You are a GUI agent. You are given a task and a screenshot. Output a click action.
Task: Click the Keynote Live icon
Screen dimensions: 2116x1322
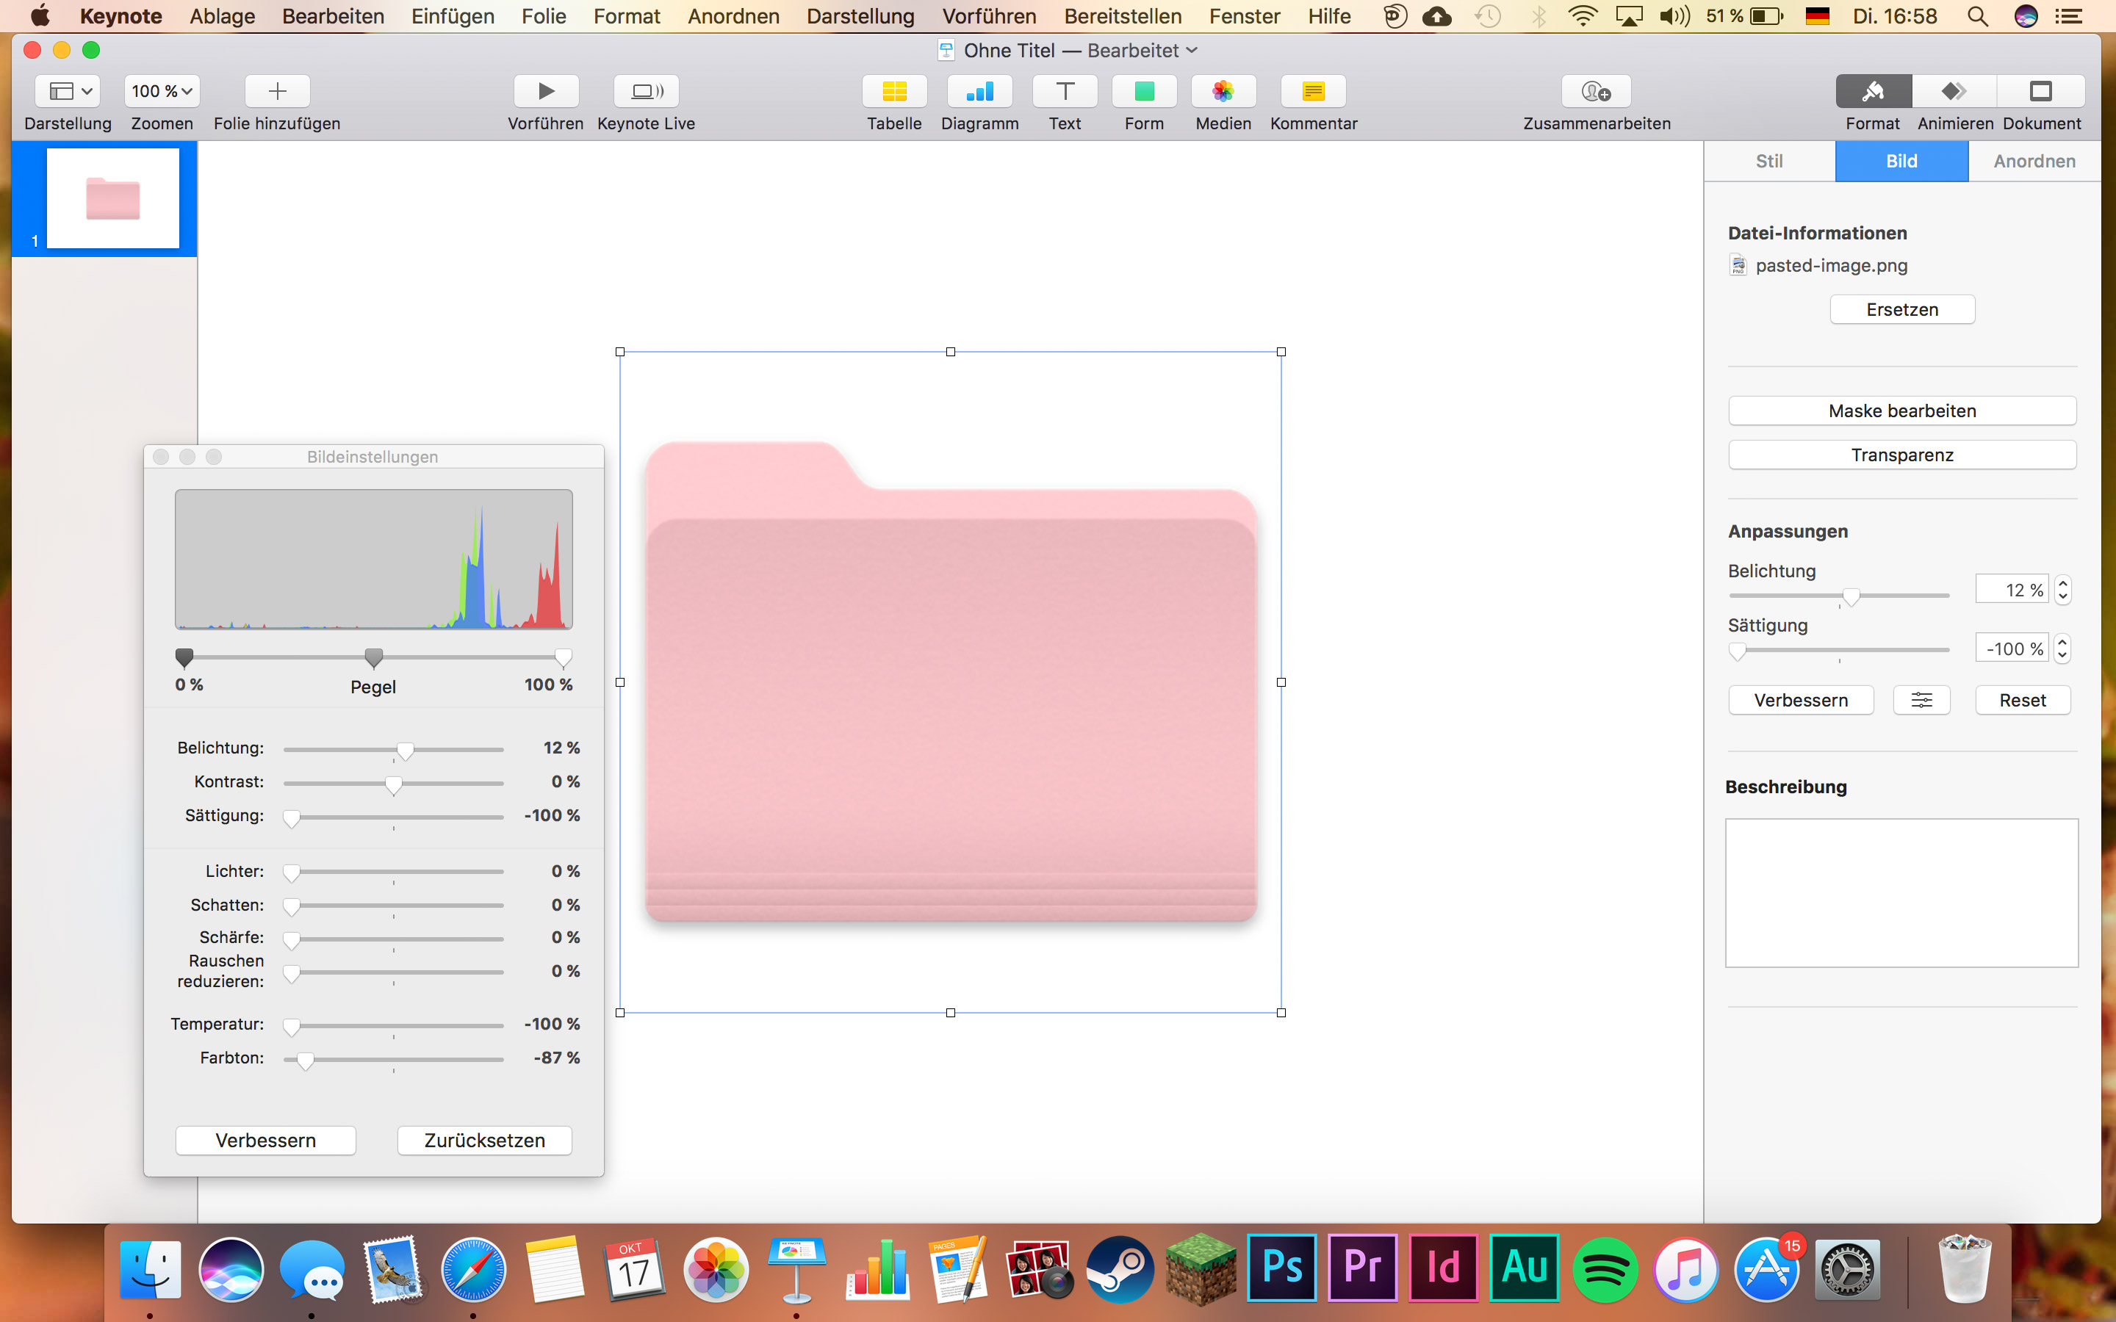(x=646, y=91)
